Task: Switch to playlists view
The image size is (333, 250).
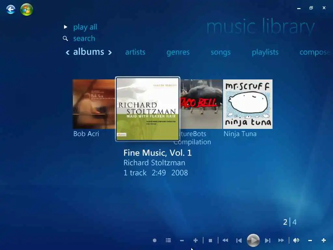Action: [265, 52]
